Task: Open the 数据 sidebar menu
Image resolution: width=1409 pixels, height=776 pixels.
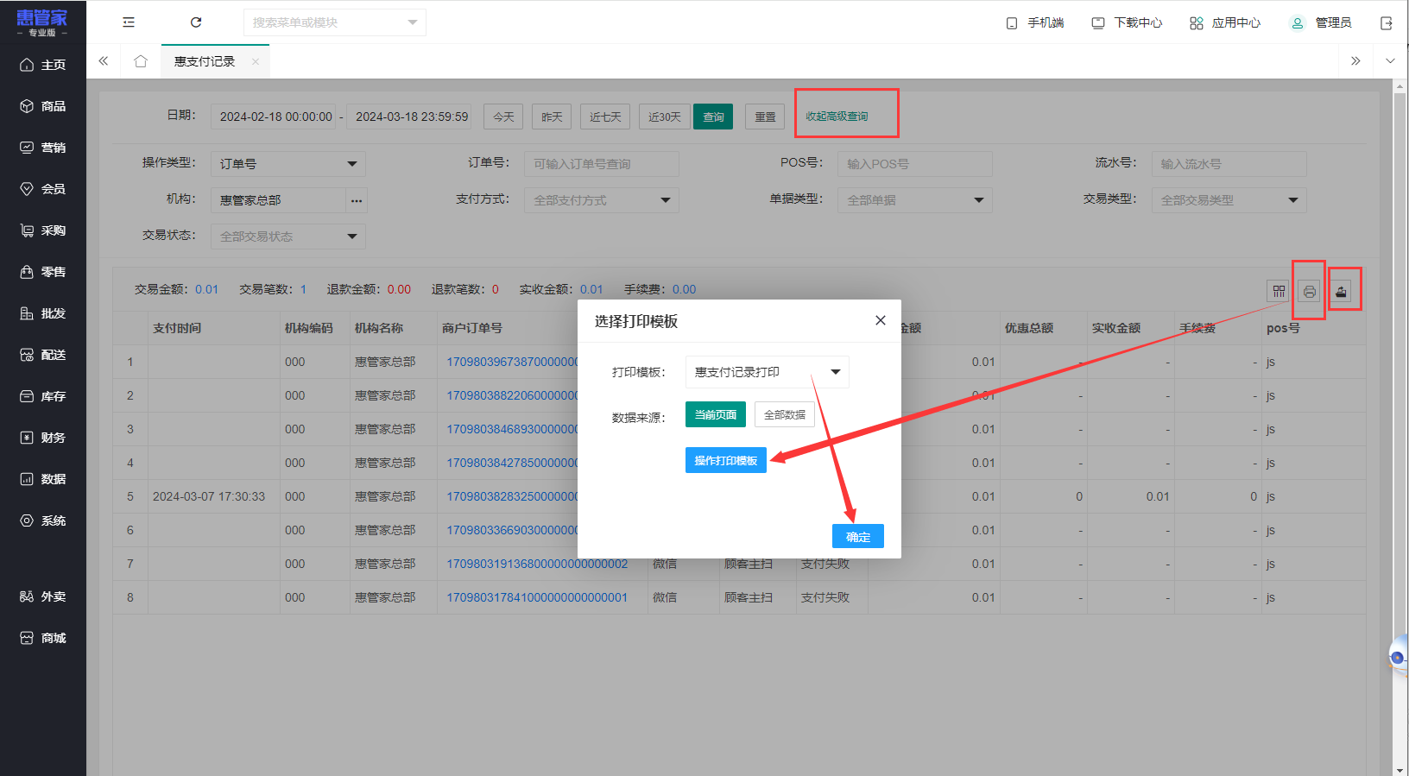Action: point(43,479)
